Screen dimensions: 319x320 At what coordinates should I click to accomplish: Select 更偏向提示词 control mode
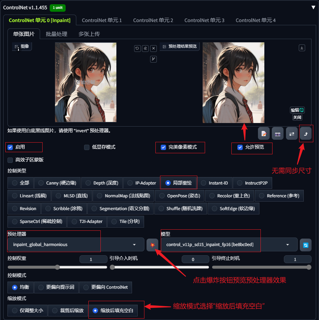point(56,287)
